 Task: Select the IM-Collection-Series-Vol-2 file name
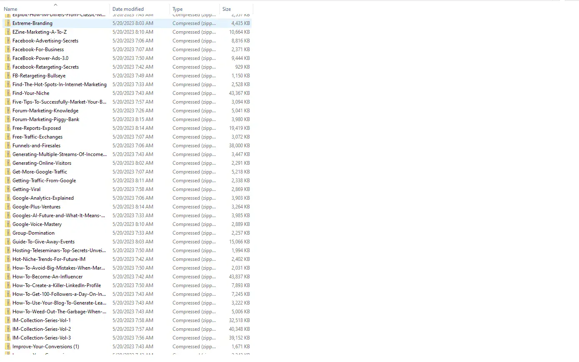coord(42,329)
